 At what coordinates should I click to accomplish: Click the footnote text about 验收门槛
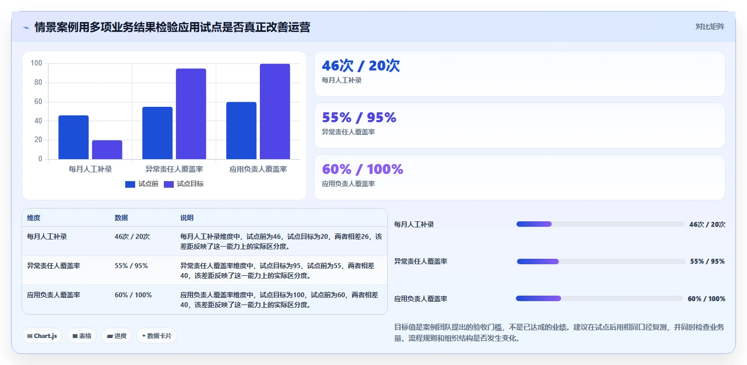pos(559,333)
